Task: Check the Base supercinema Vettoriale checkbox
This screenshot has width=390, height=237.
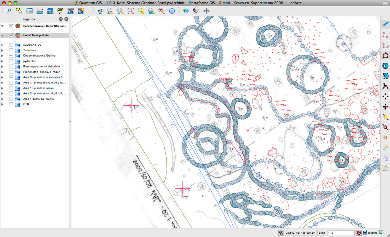Action: [x=11, y=66]
